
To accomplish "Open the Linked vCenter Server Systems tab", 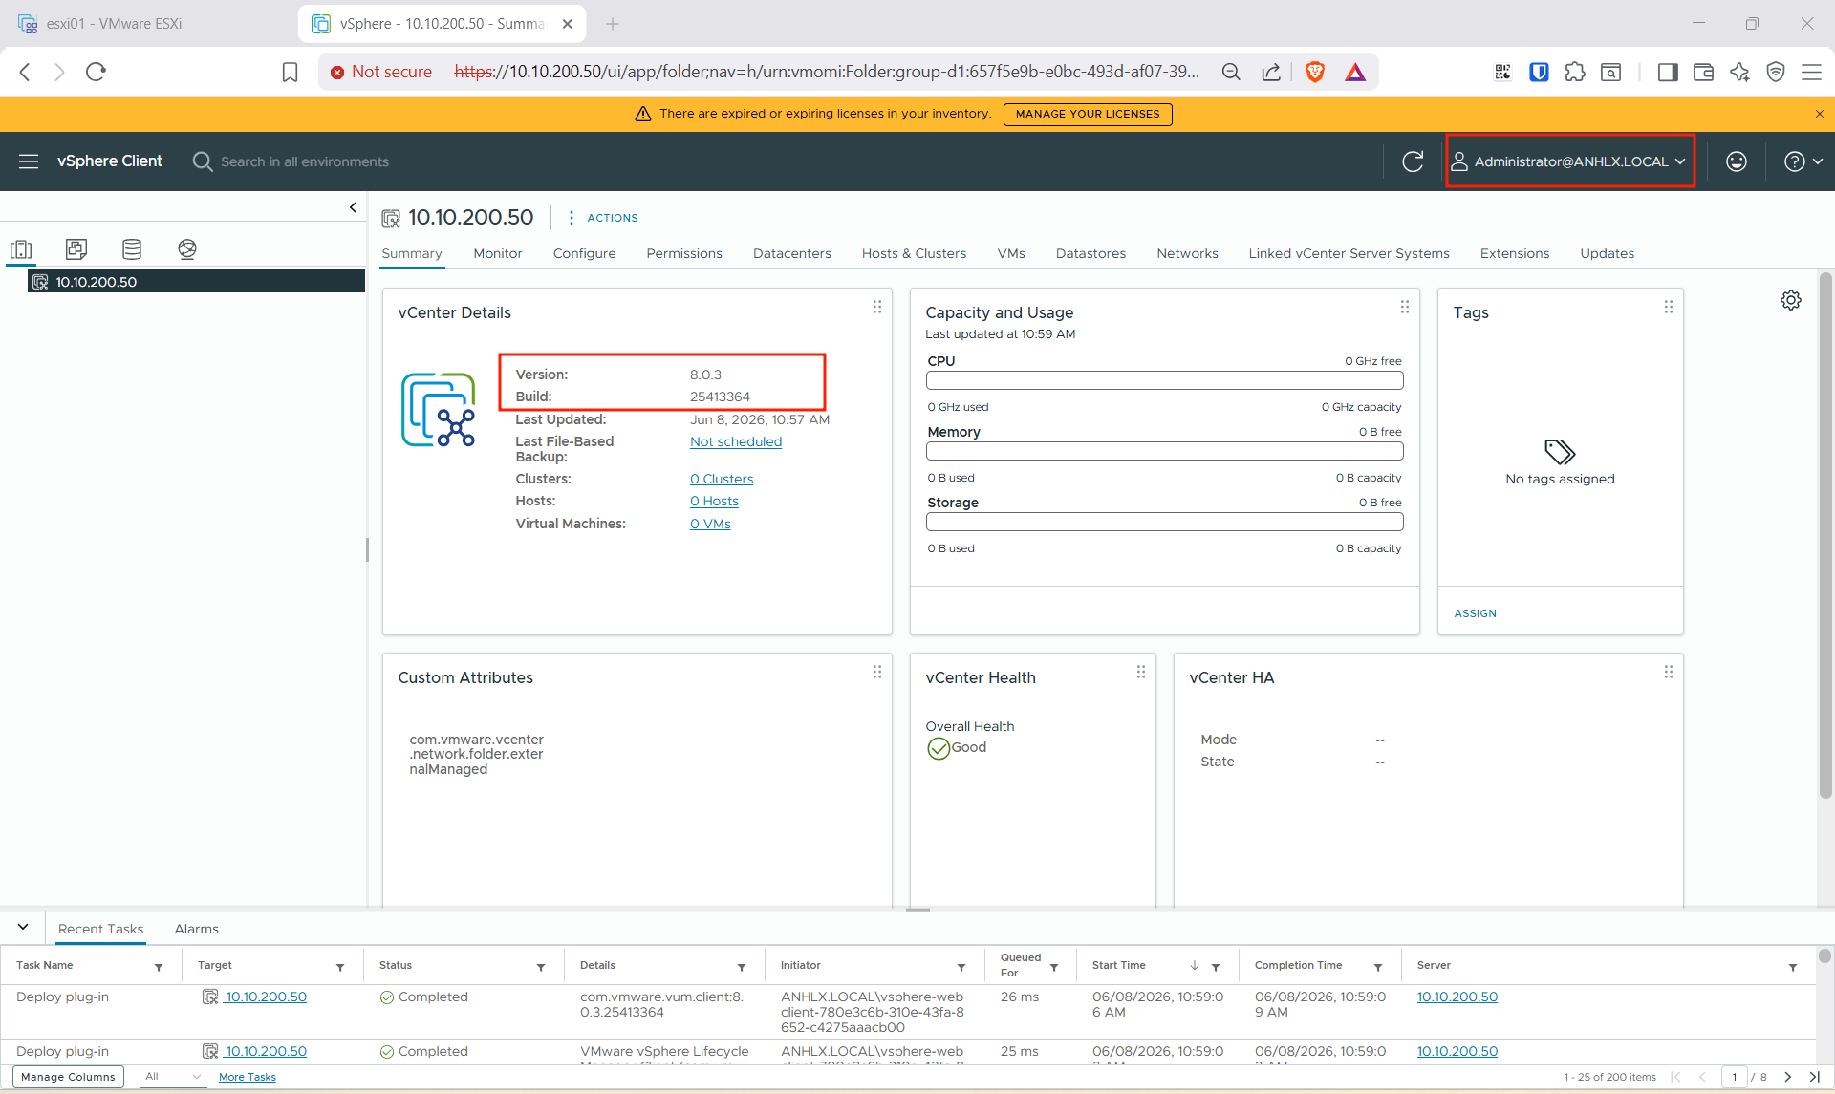I will click(x=1349, y=253).
